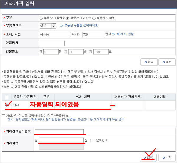Click the bottom 입력 button
The height and width of the screenshot is (163, 177).
click(x=148, y=158)
